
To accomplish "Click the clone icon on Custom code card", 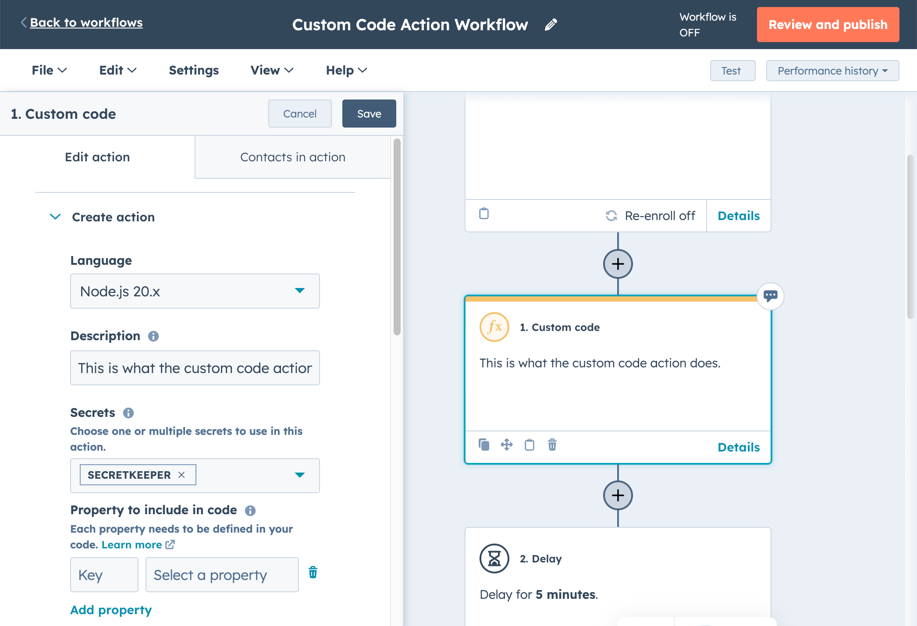I will point(484,445).
